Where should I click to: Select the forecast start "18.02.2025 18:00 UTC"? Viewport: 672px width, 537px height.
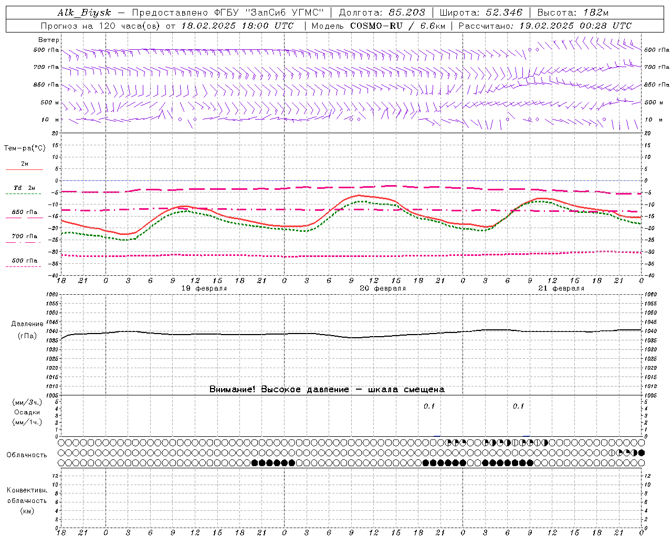pos(237,26)
